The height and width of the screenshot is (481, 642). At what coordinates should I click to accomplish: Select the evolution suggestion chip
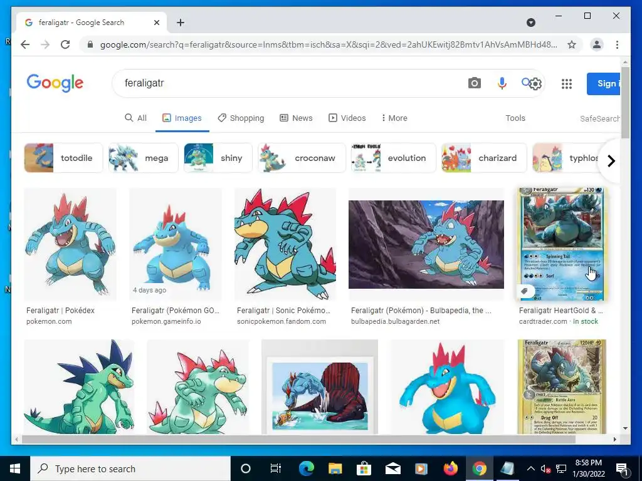(394, 158)
